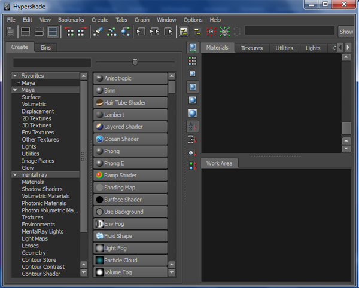
Task: Select 2D Textures category
Action: tap(36, 118)
